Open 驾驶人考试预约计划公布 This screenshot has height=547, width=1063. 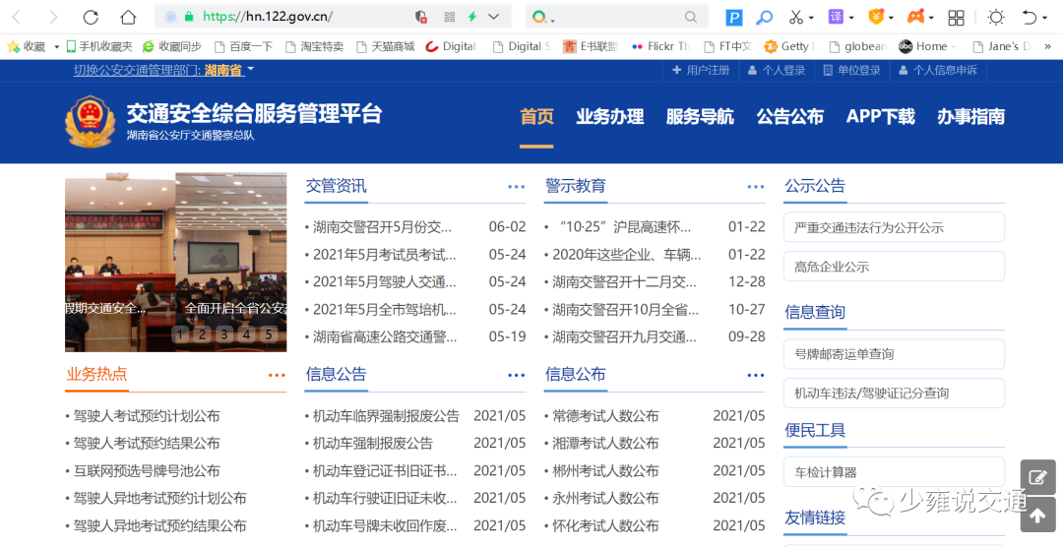[147, 416]
